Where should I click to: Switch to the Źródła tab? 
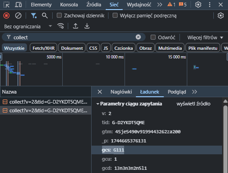click(x=94, y=5)
